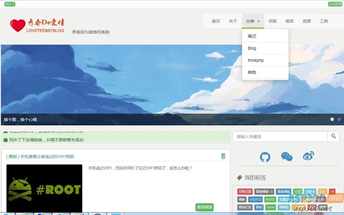The height and width of the screenshot is (215, 344).
Task: Select the 微信红包 tag
Action: tap(245, 207)
